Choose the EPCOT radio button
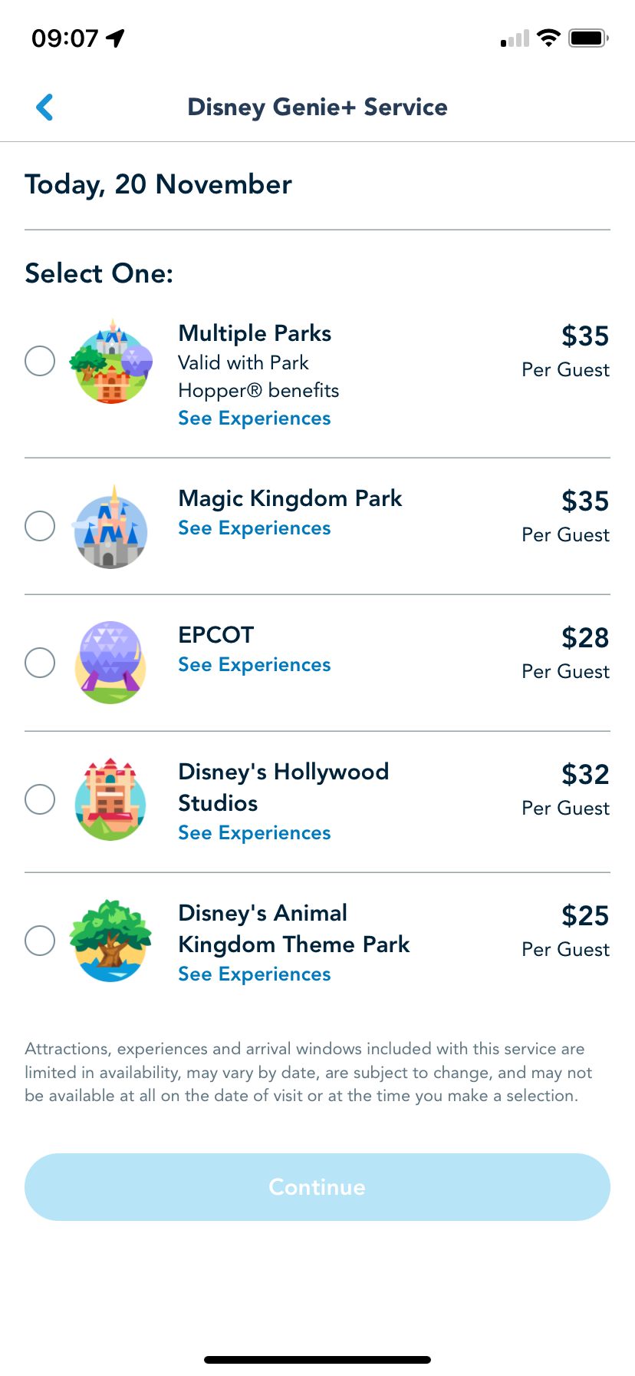635x1376 pixels. (40, 663)
